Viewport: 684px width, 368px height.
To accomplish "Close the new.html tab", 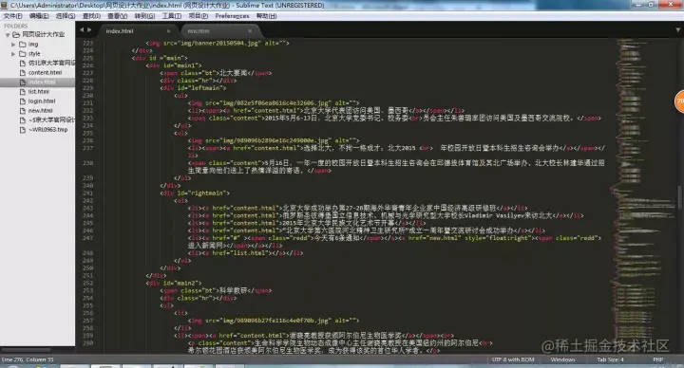I will coord(250,31).
